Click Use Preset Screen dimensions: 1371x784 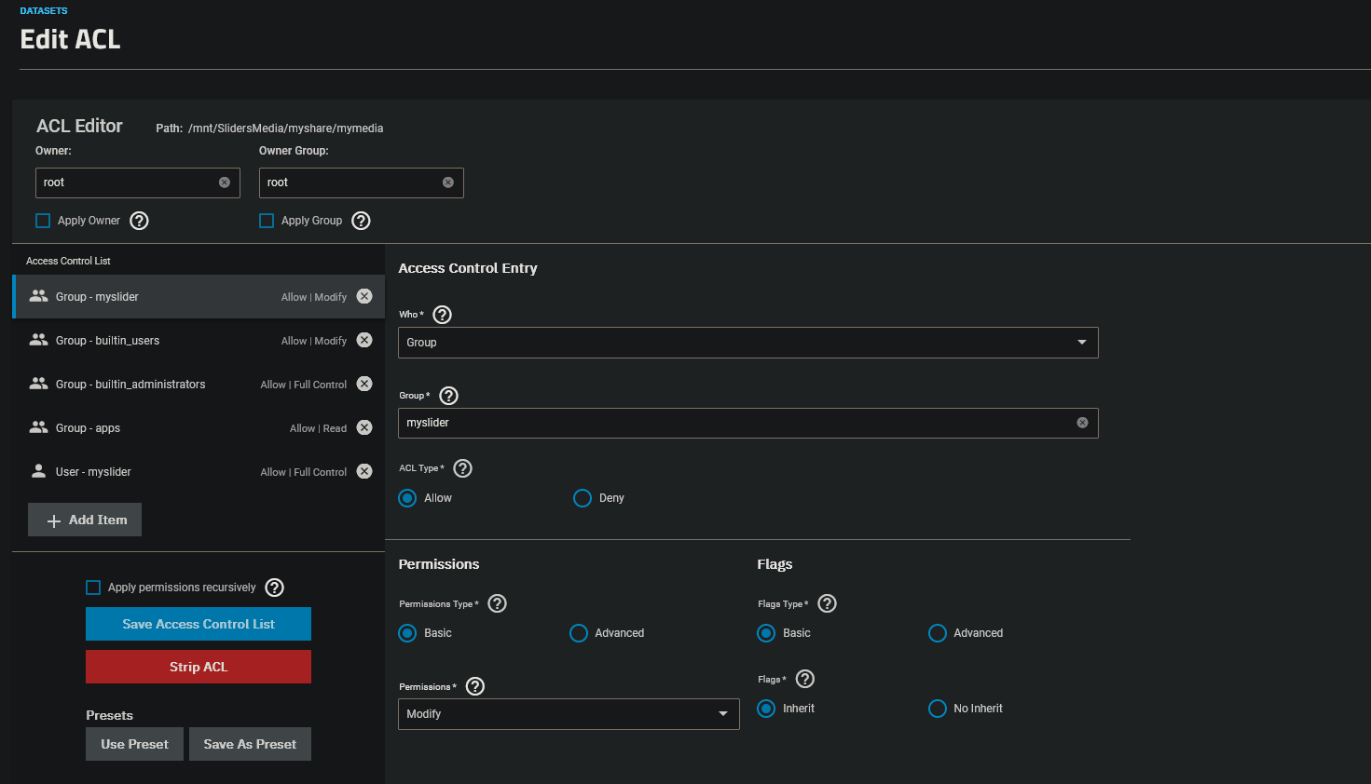(135, 744)
